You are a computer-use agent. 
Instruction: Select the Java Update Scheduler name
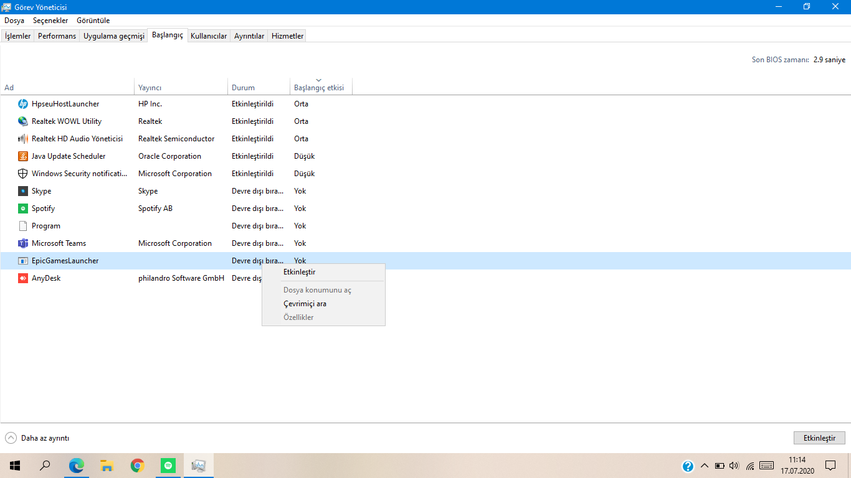(x=69, y=156)
